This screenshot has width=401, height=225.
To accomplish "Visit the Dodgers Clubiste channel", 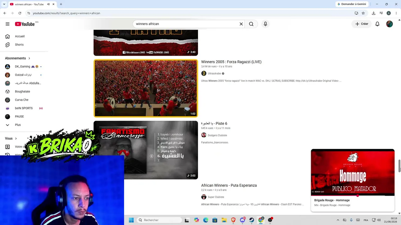I will coord(217,135).
